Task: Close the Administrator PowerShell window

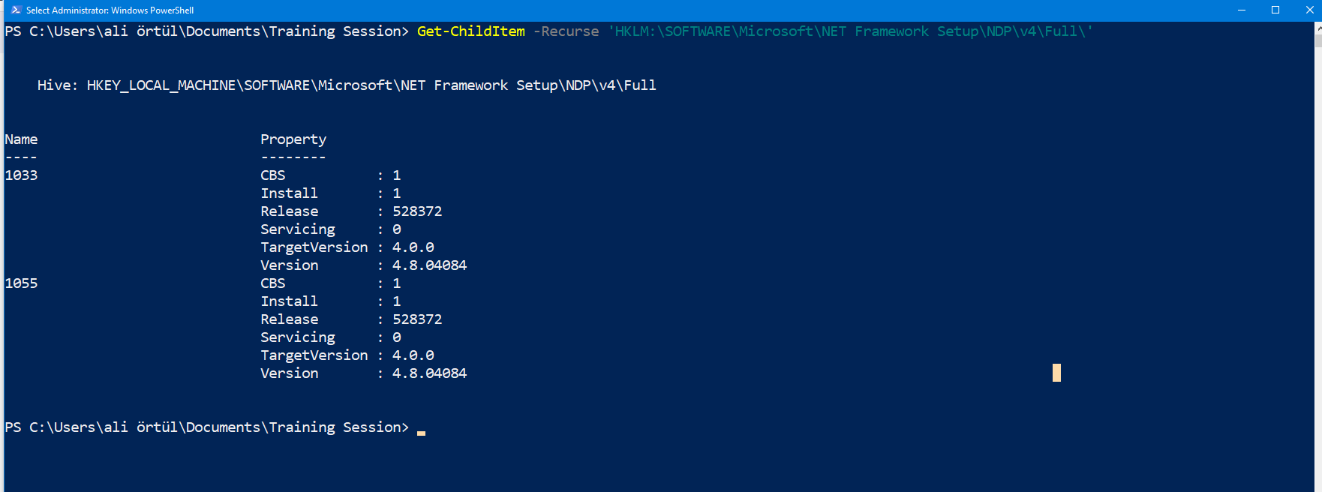Action: (1309, 10)
